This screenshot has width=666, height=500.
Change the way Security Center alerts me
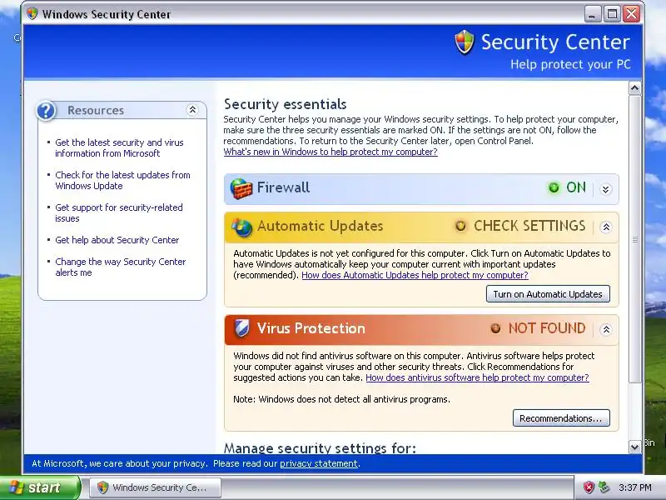click(121, 267)
